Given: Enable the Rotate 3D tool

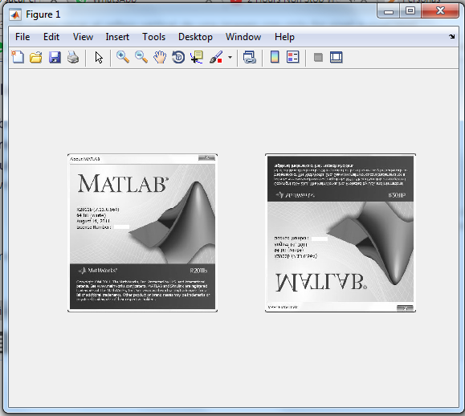Looking at the screenshot, I should tap(178, 57).
